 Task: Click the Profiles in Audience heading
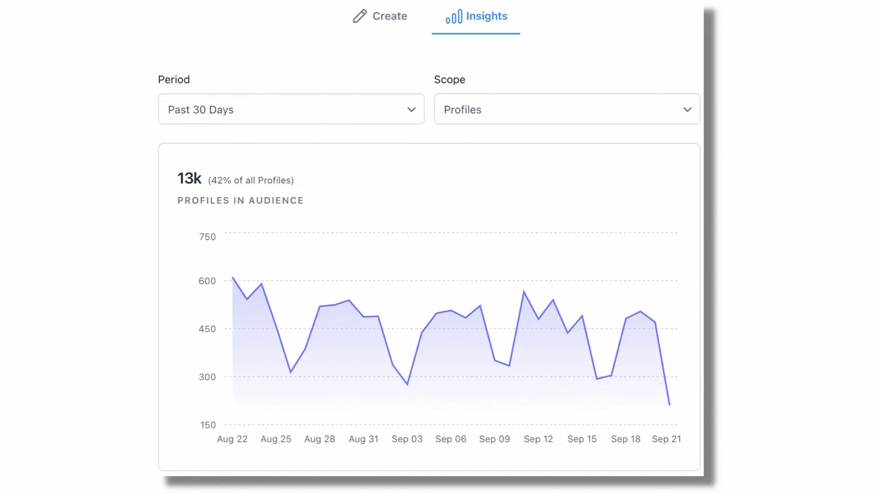point(241,201)
